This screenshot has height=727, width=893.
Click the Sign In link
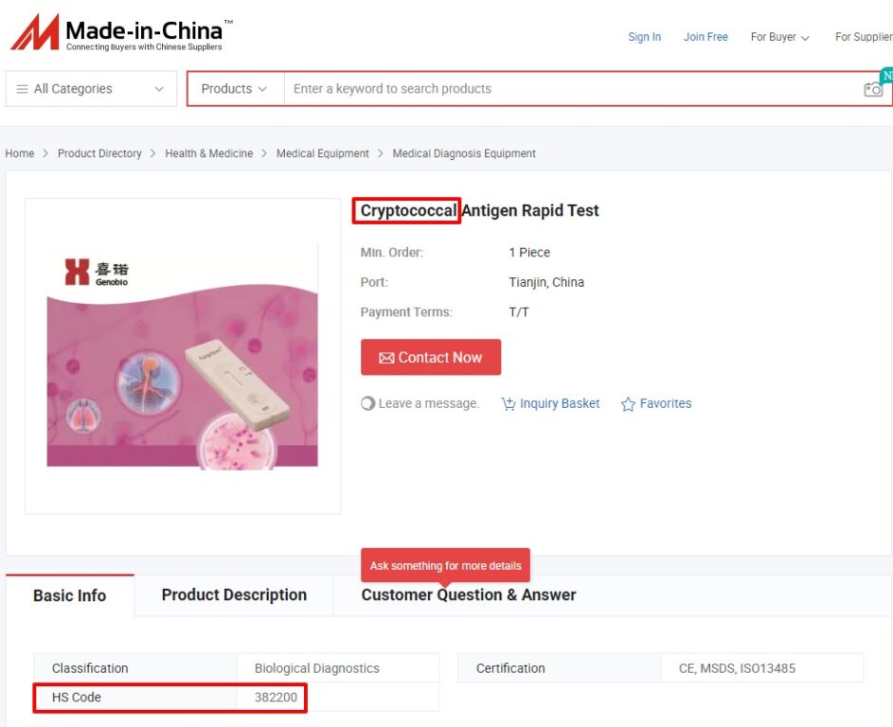[x=644, y=37]
